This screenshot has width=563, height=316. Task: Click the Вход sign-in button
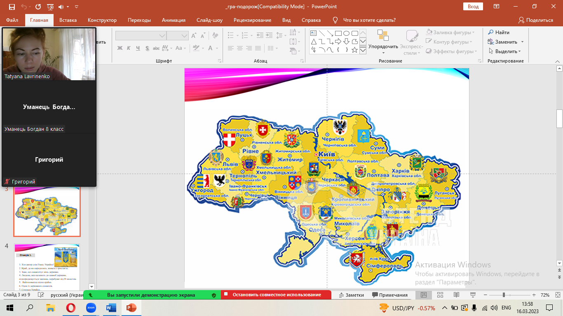[473, 7]
